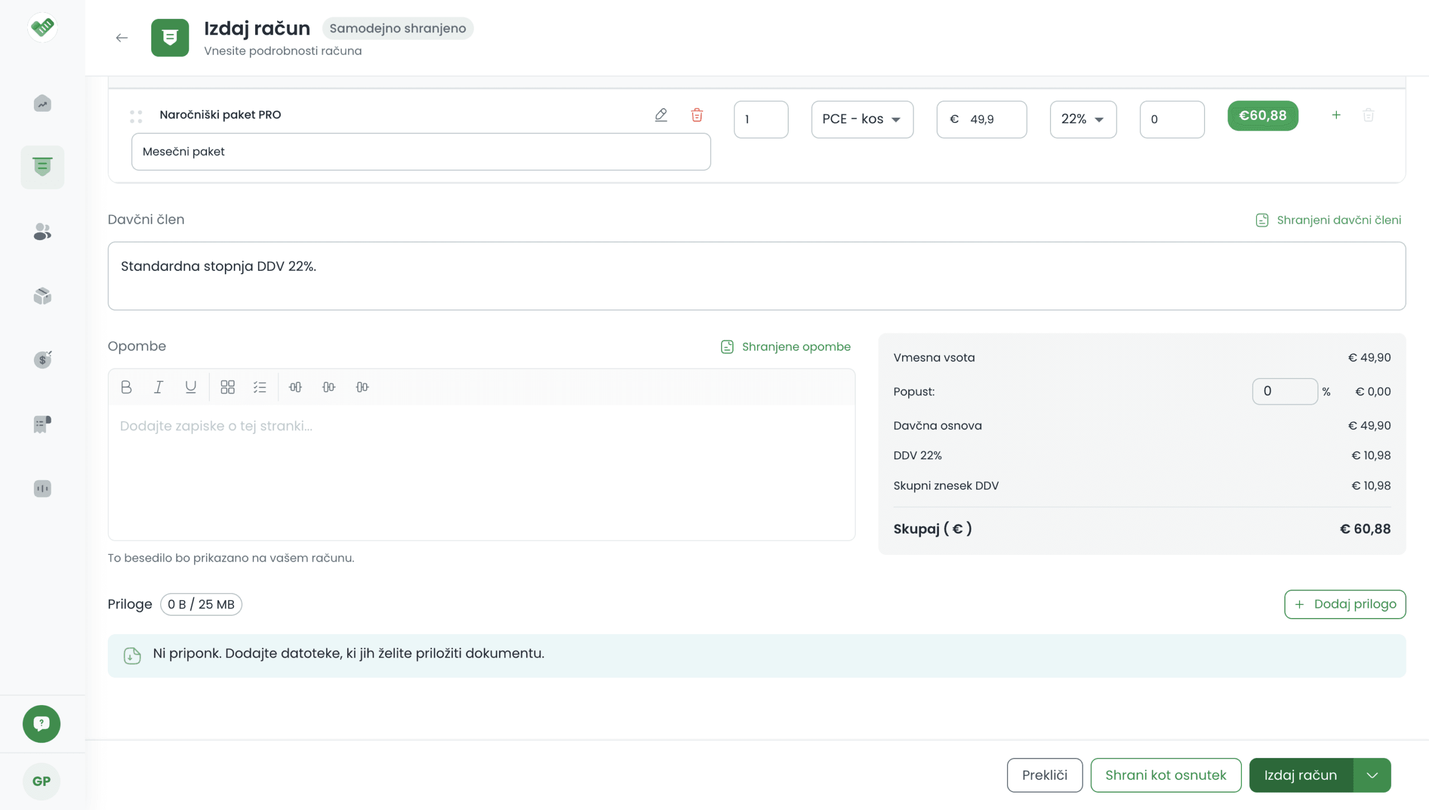Click the Popust percent input field
The width and height of the screenshot is (1429, 810).
(x=1284, y=391)
